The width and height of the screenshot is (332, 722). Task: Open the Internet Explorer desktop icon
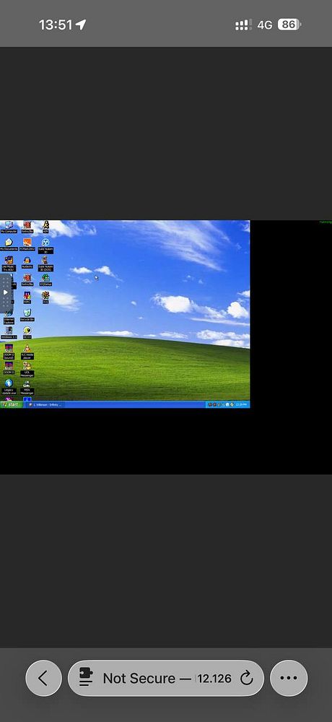pos(9,318)
